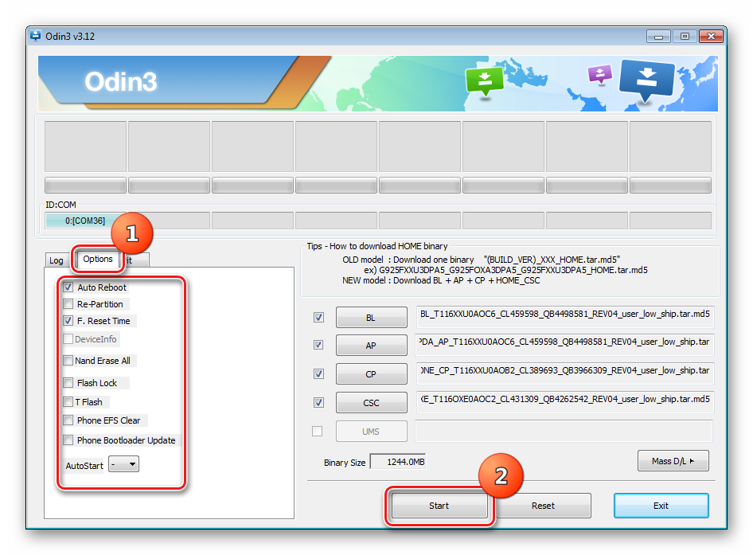Click the progress bar above the COM36 slot
753x555 pixels.
(x=85, y=185)
